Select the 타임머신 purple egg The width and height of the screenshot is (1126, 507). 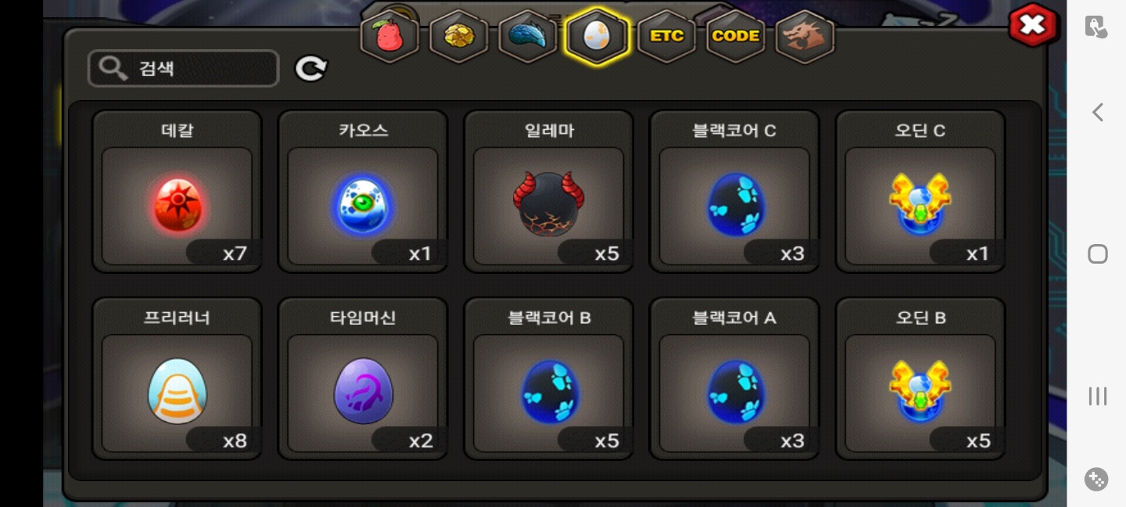(363, 379)
